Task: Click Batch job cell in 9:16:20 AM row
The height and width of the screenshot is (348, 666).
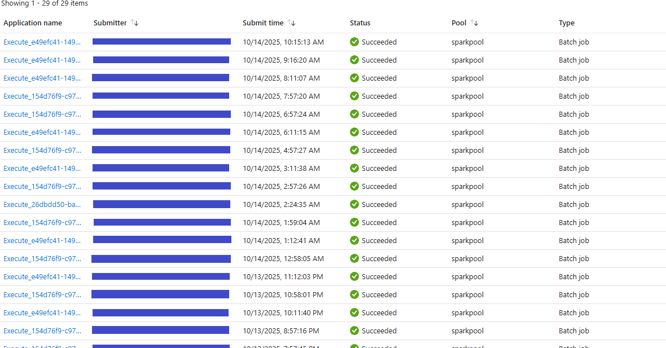Action: tap(574, 60)
